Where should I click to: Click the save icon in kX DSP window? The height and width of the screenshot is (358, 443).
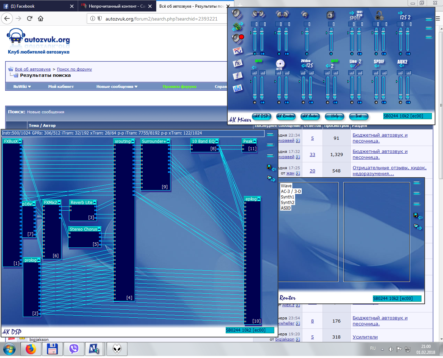(269, 167)
